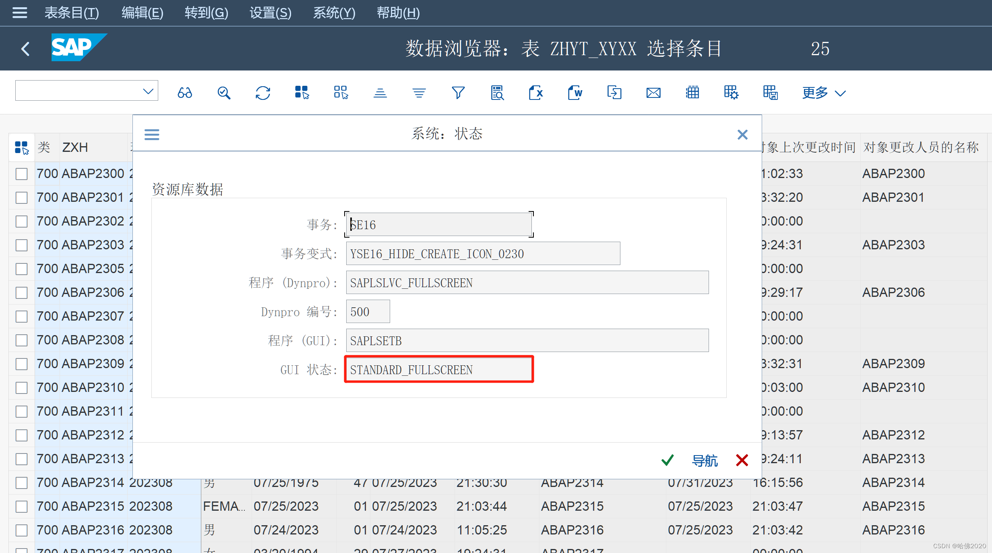This screenshot has width=992, height=553.
Task: Export to spreadsheet via Excel icon
Action: click(536, 93)
